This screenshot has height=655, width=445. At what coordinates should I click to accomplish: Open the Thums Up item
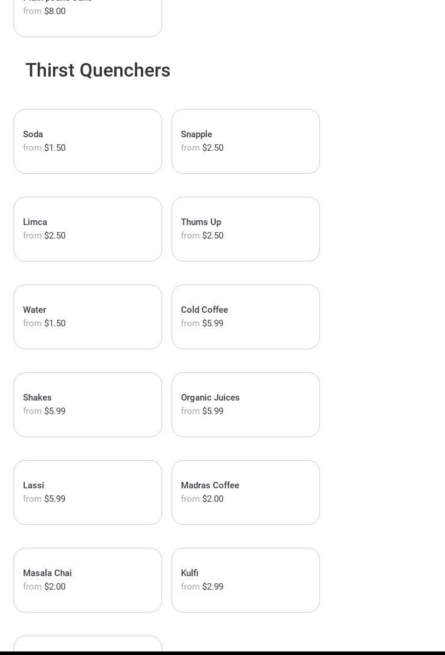(x=245, y=229)
